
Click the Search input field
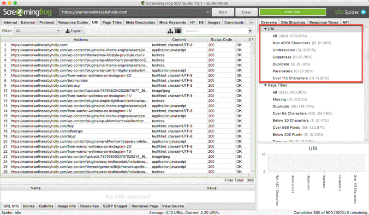[x=215, y=31]
